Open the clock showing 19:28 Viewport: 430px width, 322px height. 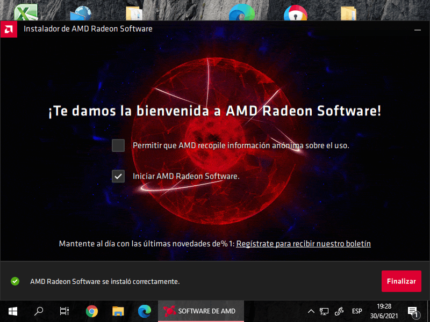point(384,311)
